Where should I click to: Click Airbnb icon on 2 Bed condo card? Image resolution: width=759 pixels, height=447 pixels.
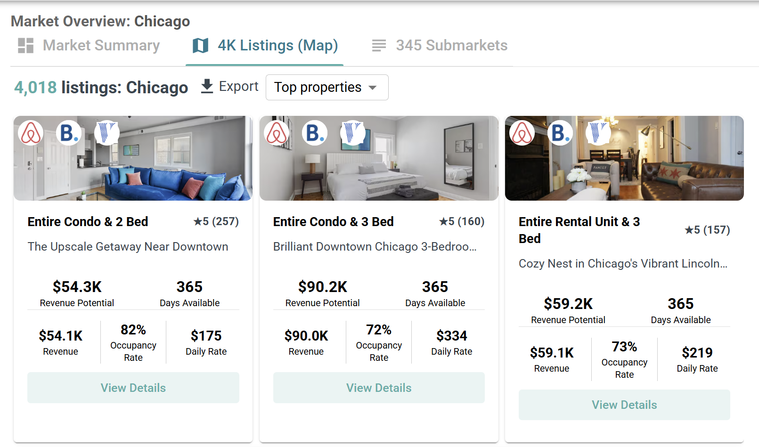pyautogui.click(x=31, y=133)
